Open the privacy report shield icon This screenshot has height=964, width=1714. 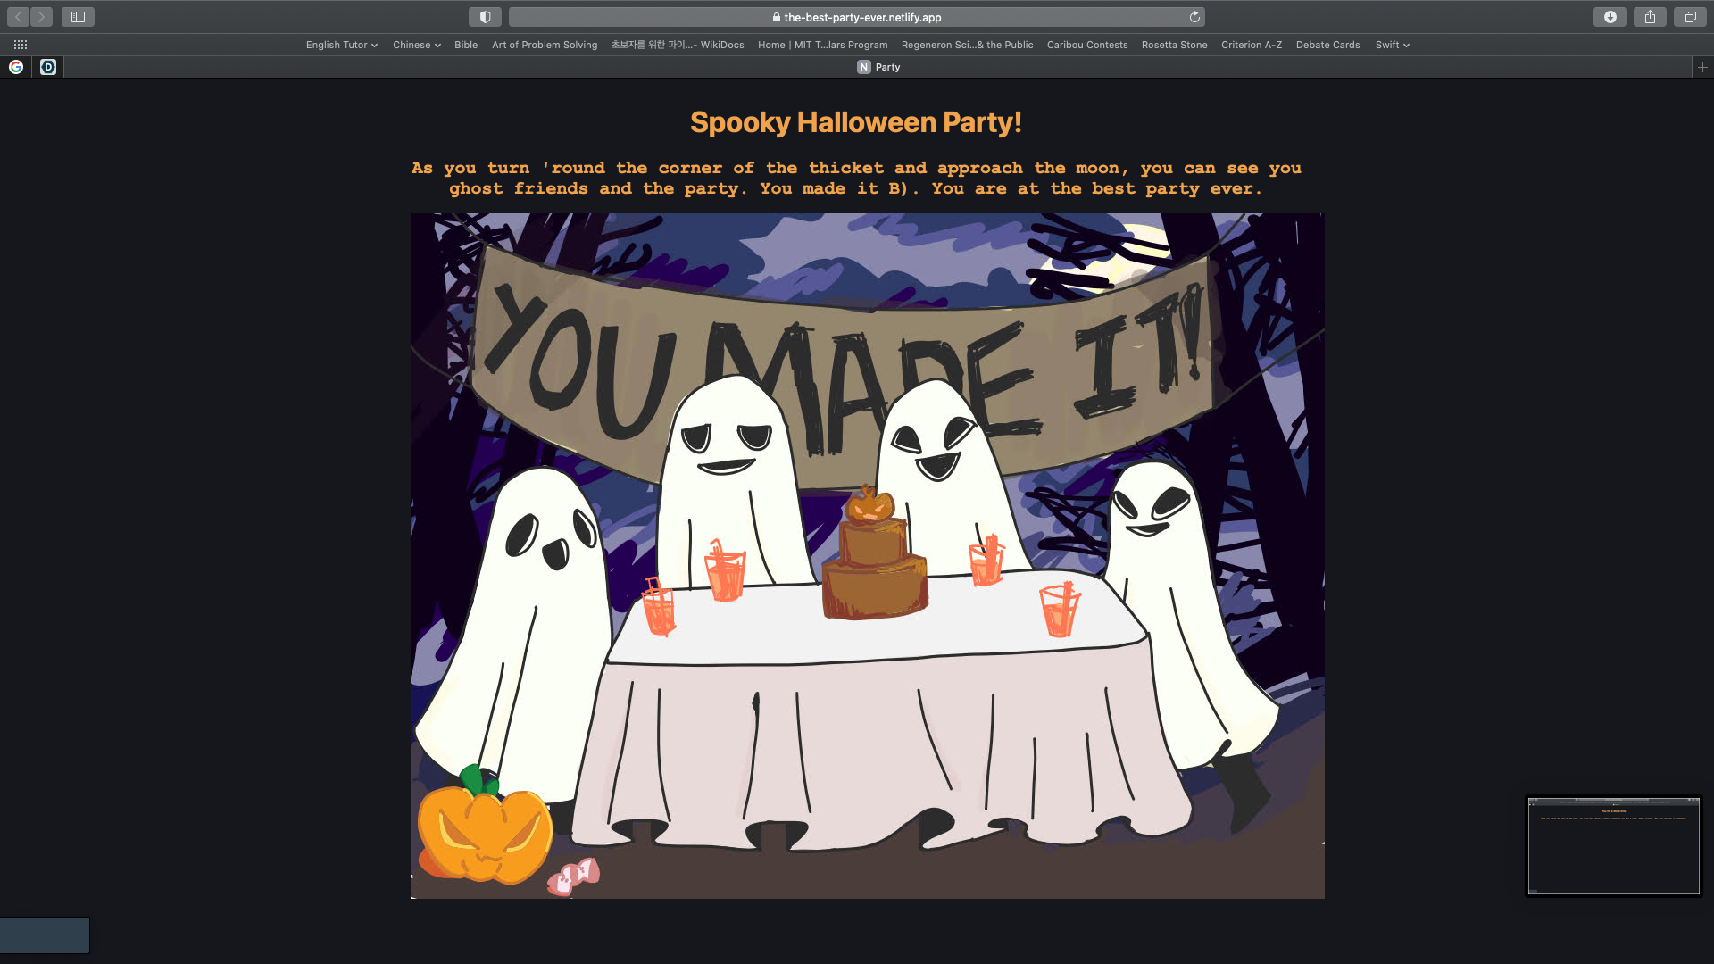pos(485,17)
